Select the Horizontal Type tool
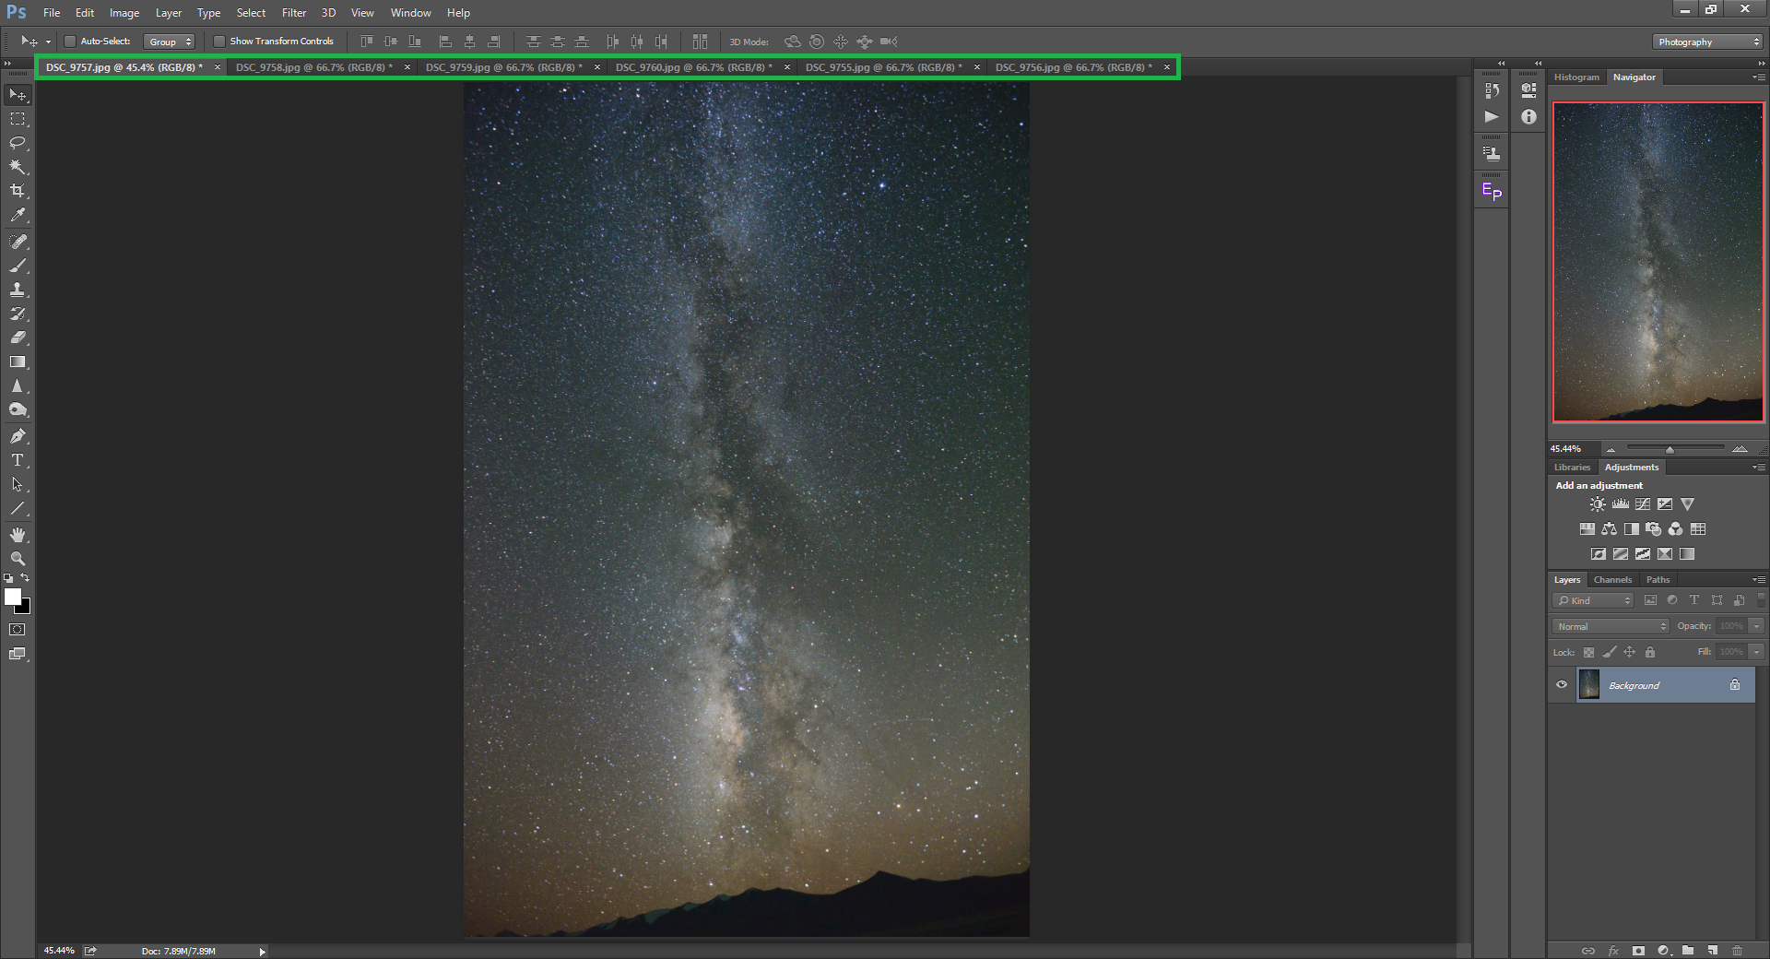Image resolution: width=1770 pixels, height=959 pixels. point(18,460)
